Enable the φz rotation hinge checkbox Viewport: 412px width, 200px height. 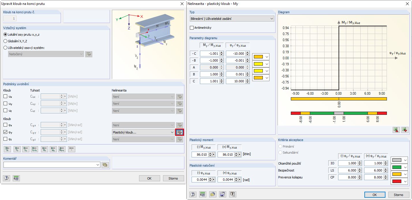(5, 139)
